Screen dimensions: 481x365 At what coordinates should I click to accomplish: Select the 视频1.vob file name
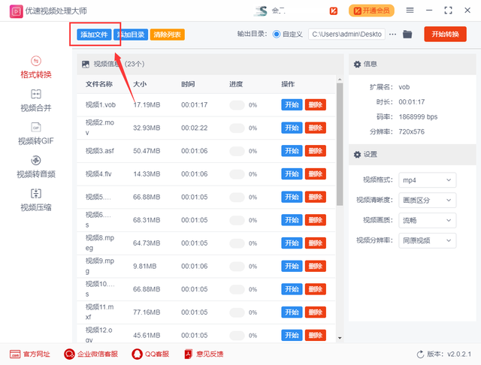101,105
